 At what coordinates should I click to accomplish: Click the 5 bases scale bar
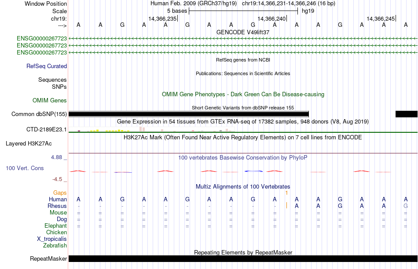tap(243, 11)
